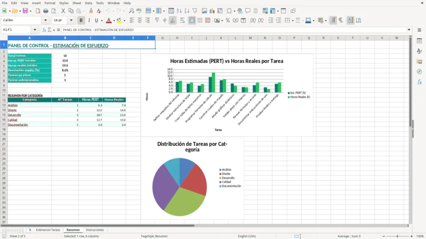Adjust the zoom slider handle
The width and height of the screenshot is (426, 239).
coord(397,236)
